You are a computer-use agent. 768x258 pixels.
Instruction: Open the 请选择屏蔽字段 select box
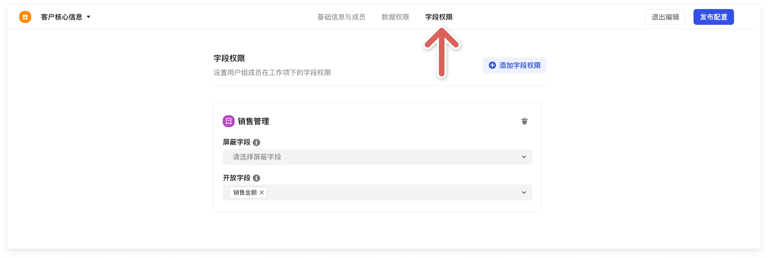377,157
